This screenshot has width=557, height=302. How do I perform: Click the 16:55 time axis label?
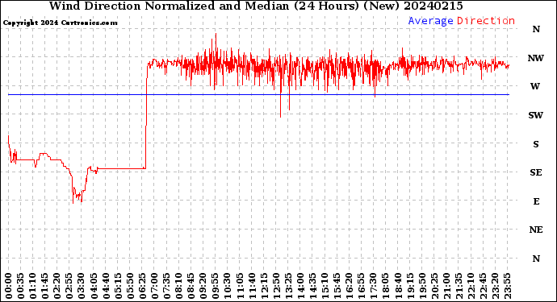coord(362,286)
